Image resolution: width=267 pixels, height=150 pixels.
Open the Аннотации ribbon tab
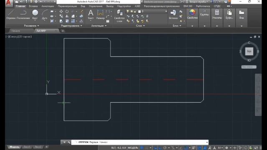[x=48, y=6]
